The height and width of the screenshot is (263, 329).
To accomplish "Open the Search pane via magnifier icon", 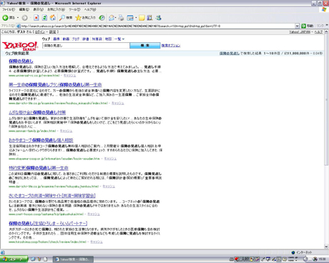I will point(66,18).
